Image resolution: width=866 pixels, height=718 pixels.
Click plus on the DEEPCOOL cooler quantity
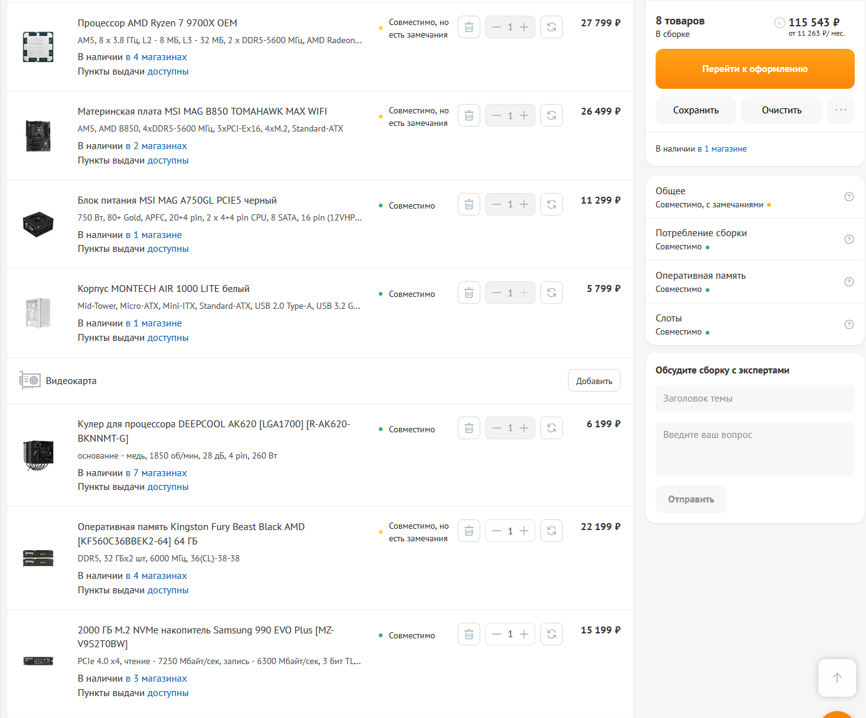coord(524,428)
